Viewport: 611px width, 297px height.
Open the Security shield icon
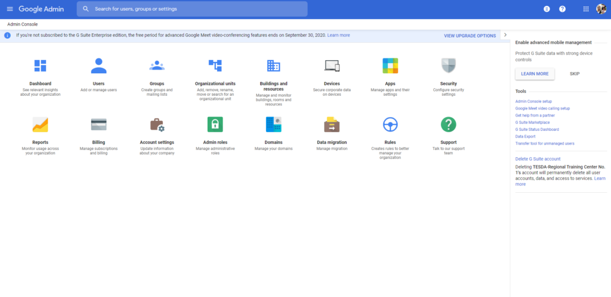pyautogui.click(x=449, y=65)
